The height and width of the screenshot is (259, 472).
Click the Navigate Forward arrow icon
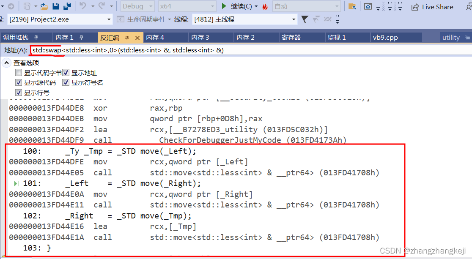point(11,6)
